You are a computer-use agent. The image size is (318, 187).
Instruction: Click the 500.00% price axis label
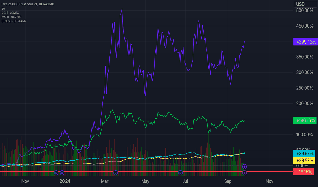(305, 10)
